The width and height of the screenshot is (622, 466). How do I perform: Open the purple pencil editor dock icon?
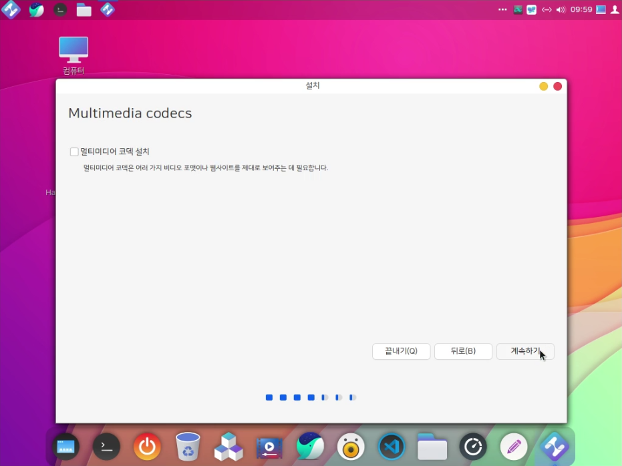513,446
